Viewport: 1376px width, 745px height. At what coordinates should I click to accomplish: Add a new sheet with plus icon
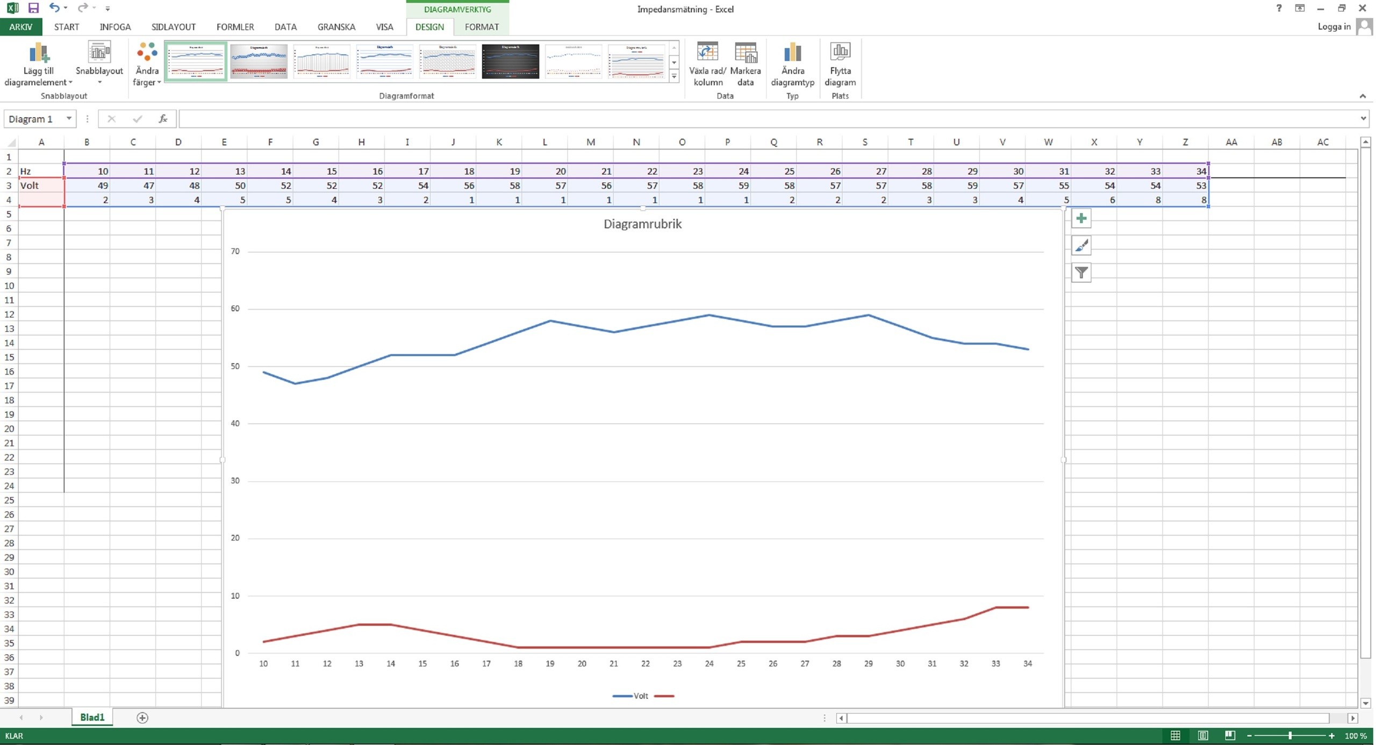pos(142,718)
